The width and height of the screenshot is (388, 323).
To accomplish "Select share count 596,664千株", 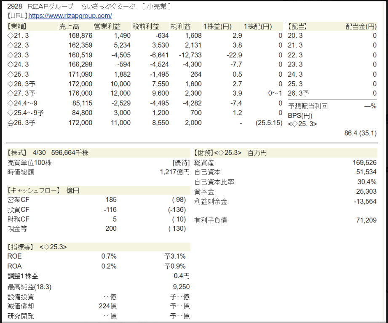I will [70, 153].
